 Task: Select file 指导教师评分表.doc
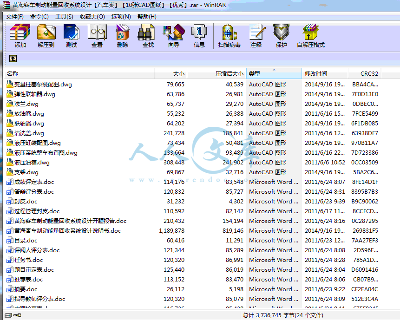(x=40, y=299)
